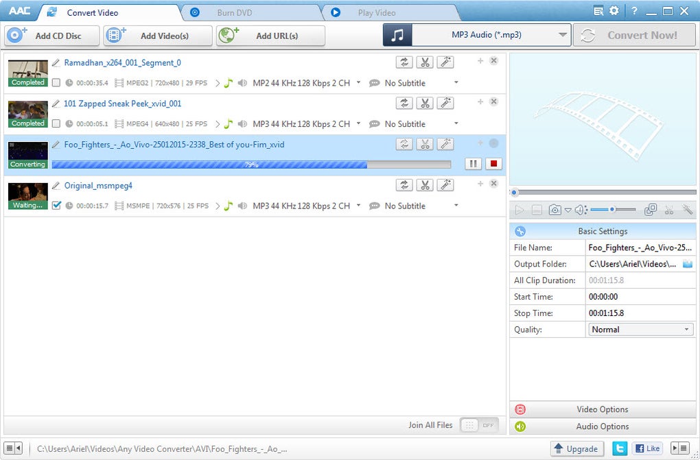Remove Original_msmpeg4 item with X icon
The image size is (700, 460).
coord(493,183)
